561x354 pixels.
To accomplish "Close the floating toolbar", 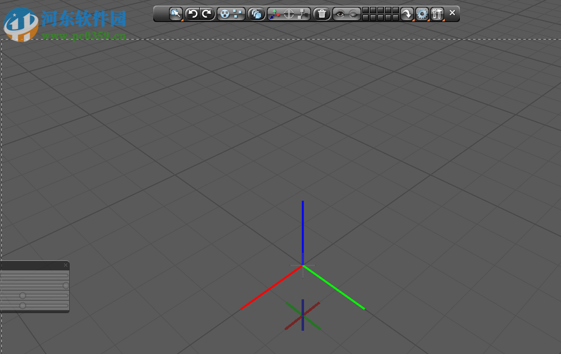I will coord(452,13).
